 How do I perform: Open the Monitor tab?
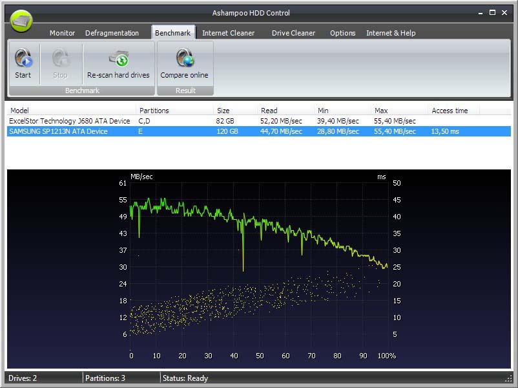click(x=63, y=33)
